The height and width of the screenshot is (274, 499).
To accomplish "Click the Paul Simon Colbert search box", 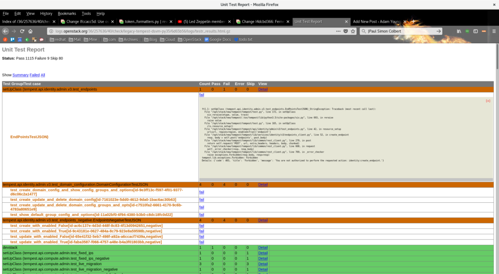I will click(x=401, y=31).
